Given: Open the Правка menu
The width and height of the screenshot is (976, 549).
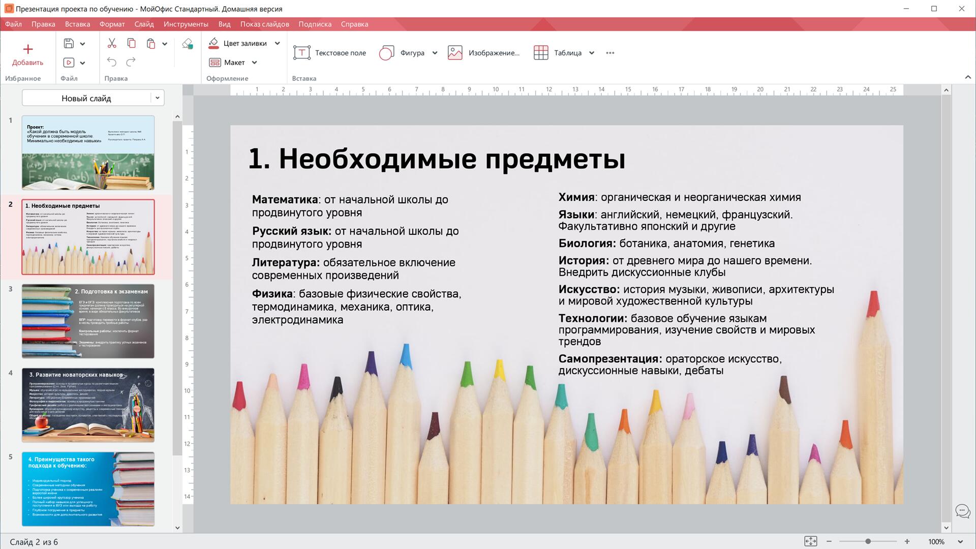Looking at the screenshot, I should coord(43,24).
